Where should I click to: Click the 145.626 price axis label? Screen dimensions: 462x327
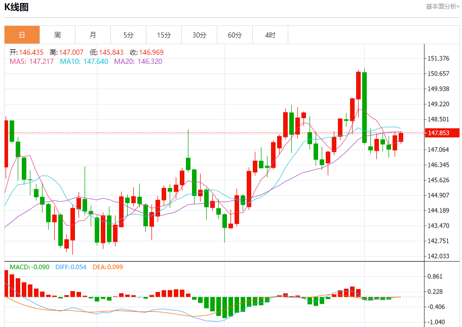(438, 180)
